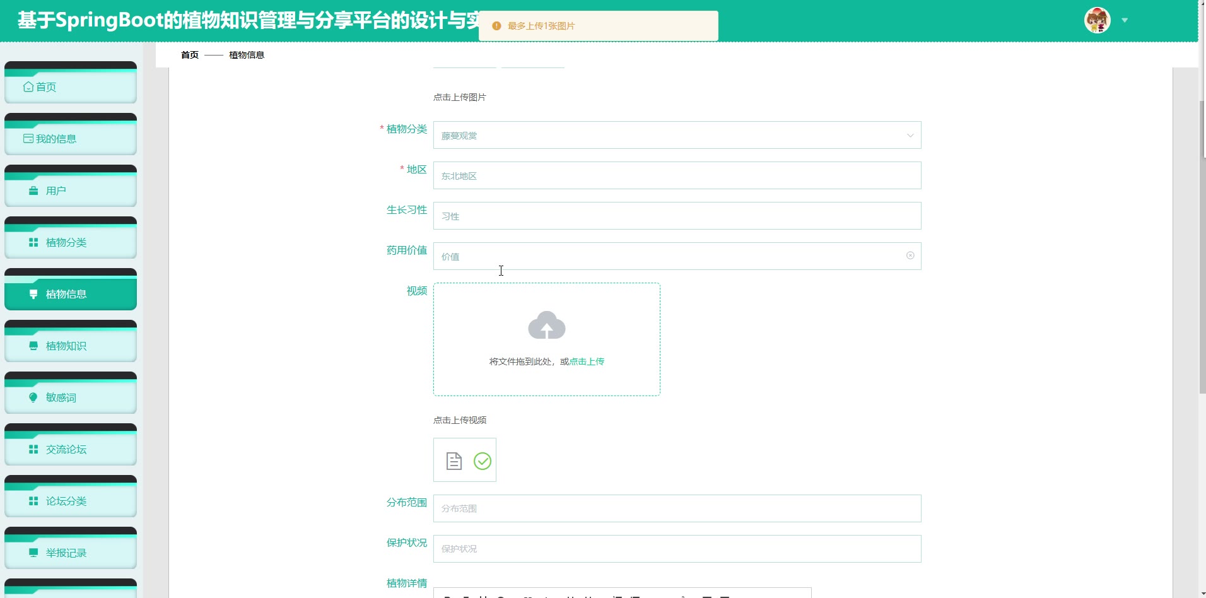The width and height of the screenshot is (1206, 598).
Task: Click the chevron arrow in 植物分类 select box
Action: (x=910, y=136)
